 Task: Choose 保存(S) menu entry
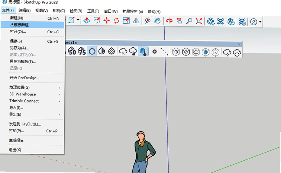32,41
